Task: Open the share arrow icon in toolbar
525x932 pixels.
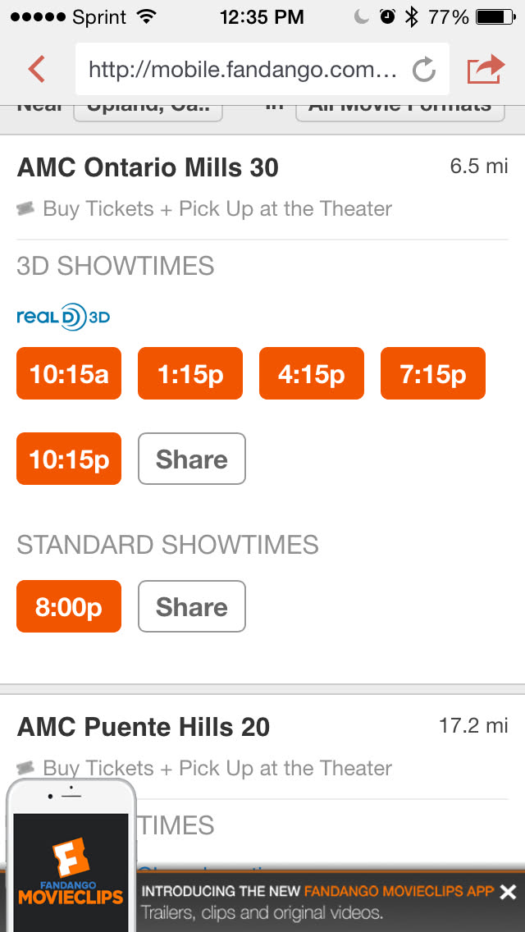Action: point(485,69)
